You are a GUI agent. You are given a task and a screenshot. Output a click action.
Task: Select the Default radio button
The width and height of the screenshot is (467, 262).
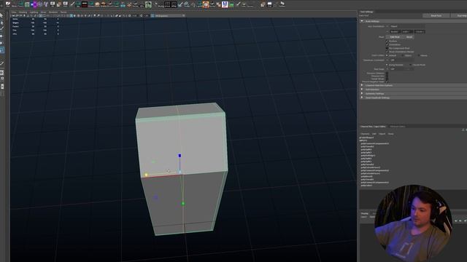pyautogui.click(x=387, y=55)
